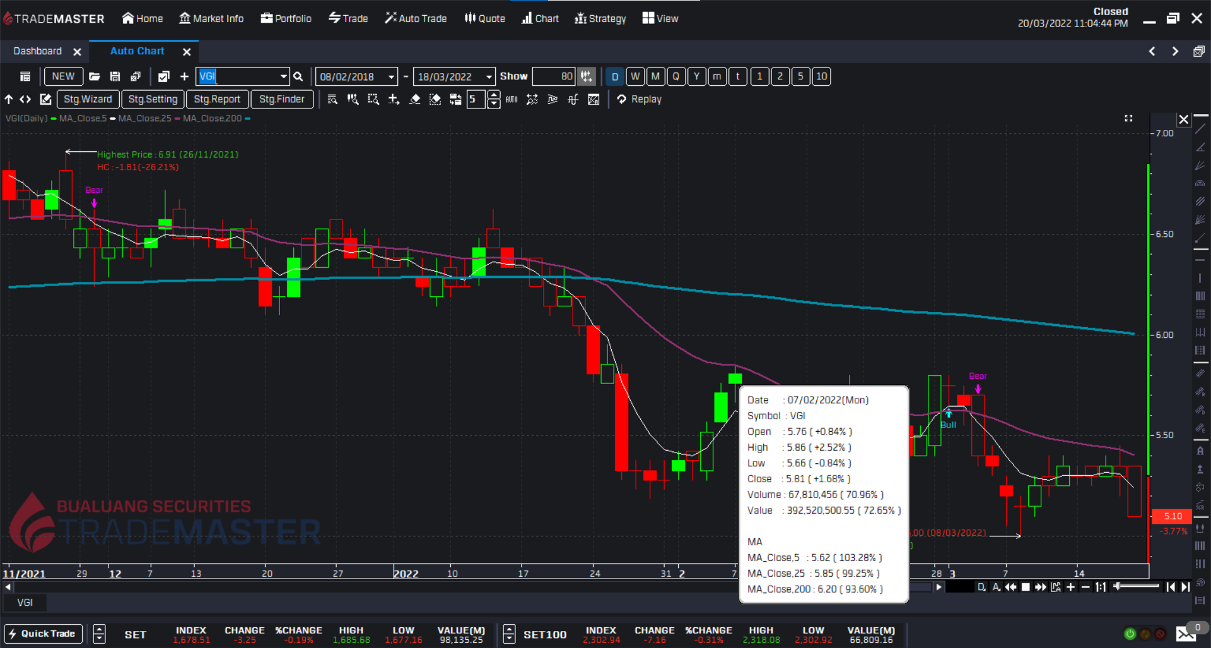Click the rewind double-arrow button
Viewport: 1211px width, 648px height.
1010,587
